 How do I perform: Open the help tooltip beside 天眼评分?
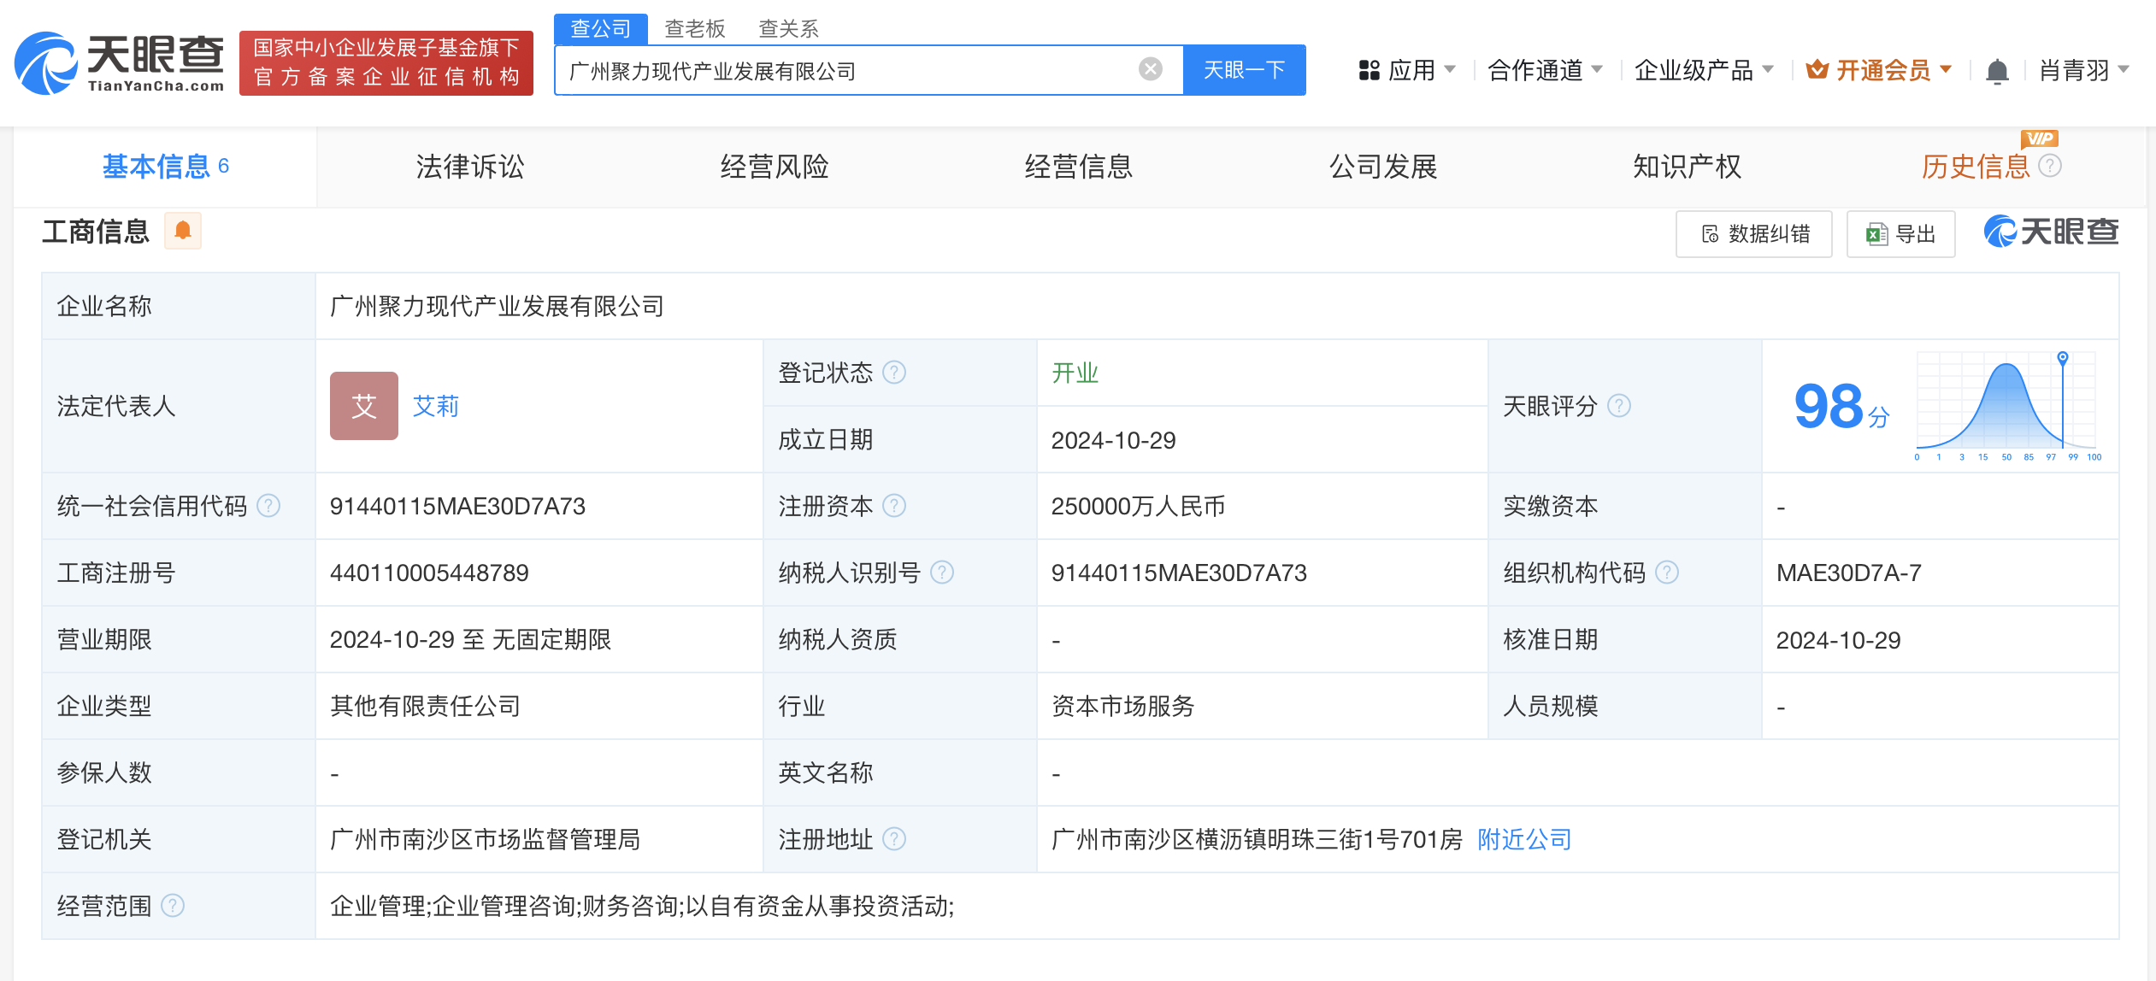[x=1618, y=407]
